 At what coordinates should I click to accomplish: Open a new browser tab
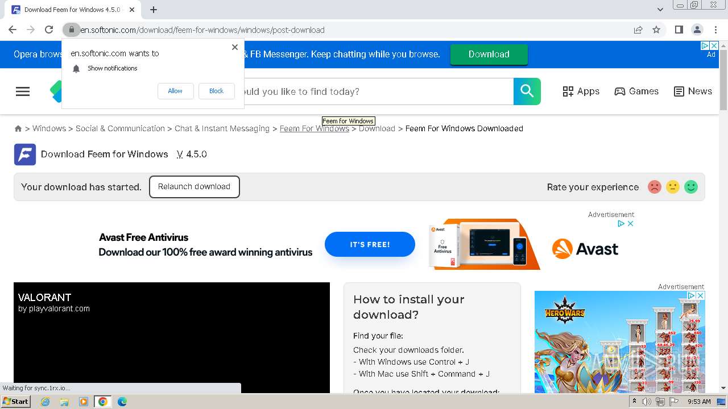coord(154,10)
